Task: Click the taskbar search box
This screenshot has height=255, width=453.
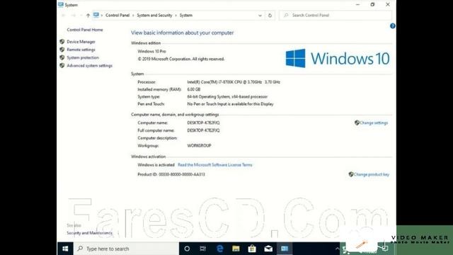Action: 126,249
